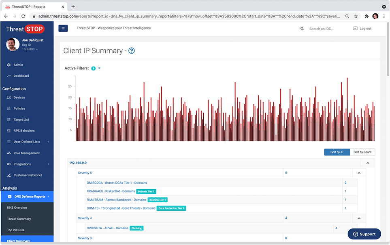Click the Support button
The width and height of the screenshot is (390, 245).
pyautogui.click(x=364, y=234)
